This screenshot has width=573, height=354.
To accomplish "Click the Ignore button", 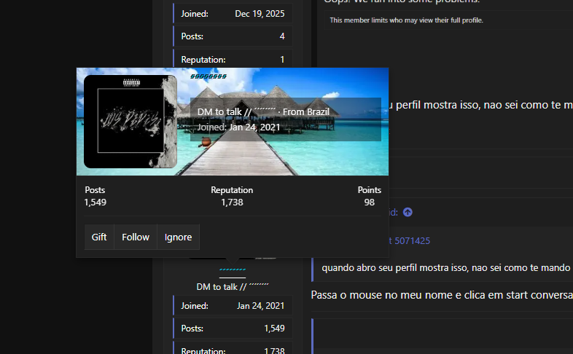I will point(178,237).
